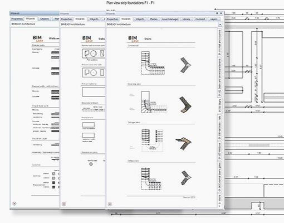Screen dimensions: 284x223
Task: Open Objects tab in front palette
Action: 140,19
